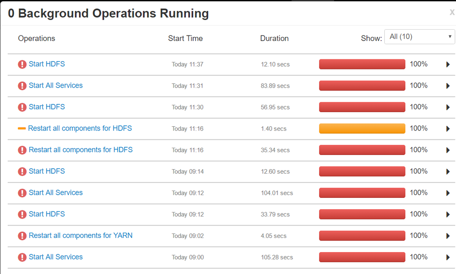Open the orange-status Restart all components for HDFS link
The height and width of the screenshot is (274, 456).
pyautogui.click(x=80, y=129)
